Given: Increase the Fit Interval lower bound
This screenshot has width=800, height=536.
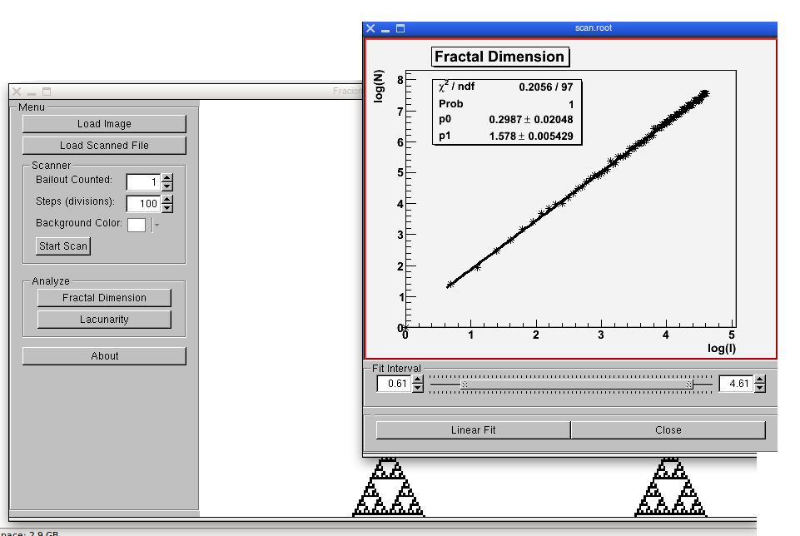Looking at the screenshot, I should pos(418,380).
